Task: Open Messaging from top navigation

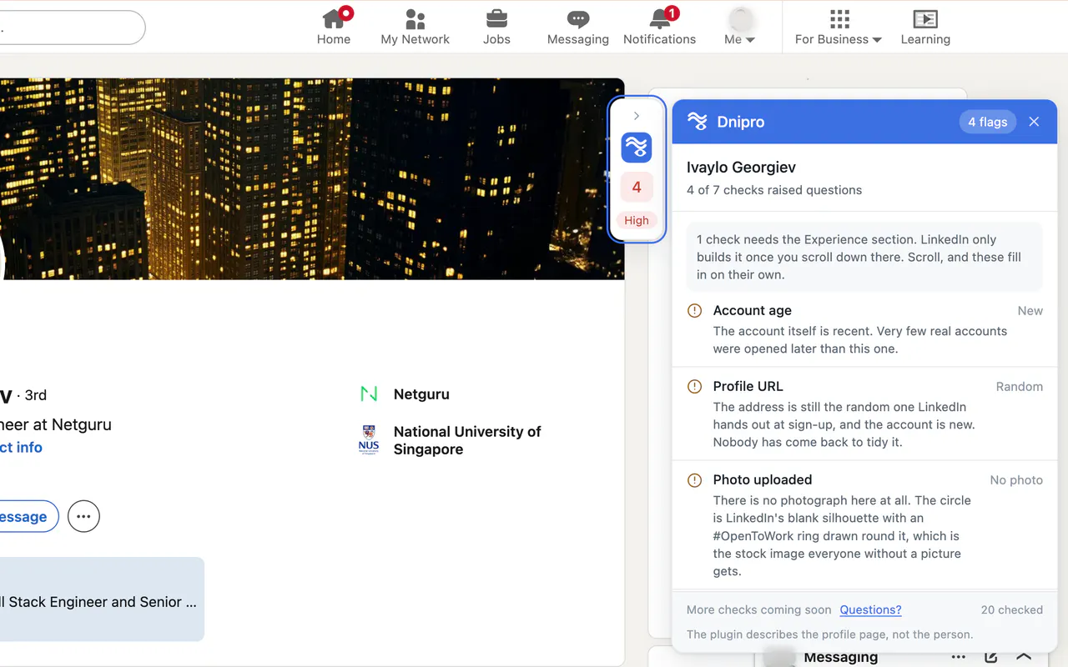Action: pos(578,27)
